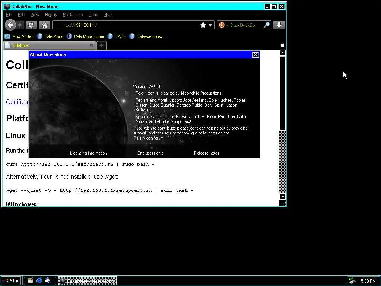
Task: Click the system tray network icon
Action: pyautogui.click(x=352, y=281)
